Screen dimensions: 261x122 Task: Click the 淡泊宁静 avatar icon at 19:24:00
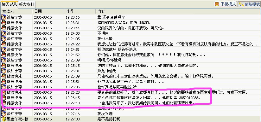point(4,33)
